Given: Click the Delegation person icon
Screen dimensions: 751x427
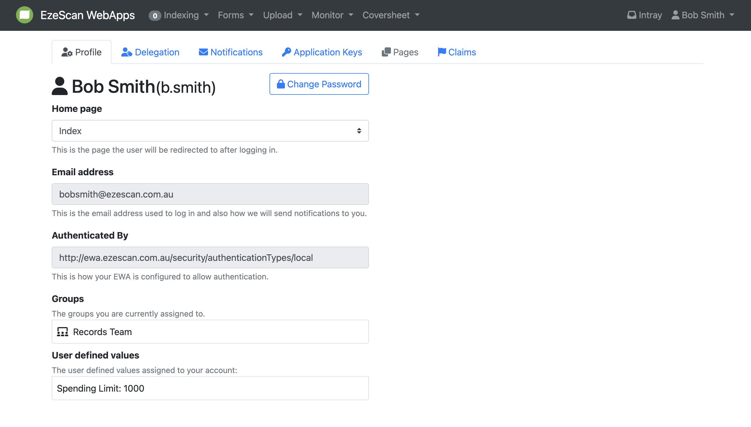Looking at the screenshot, I should (126, 52).
